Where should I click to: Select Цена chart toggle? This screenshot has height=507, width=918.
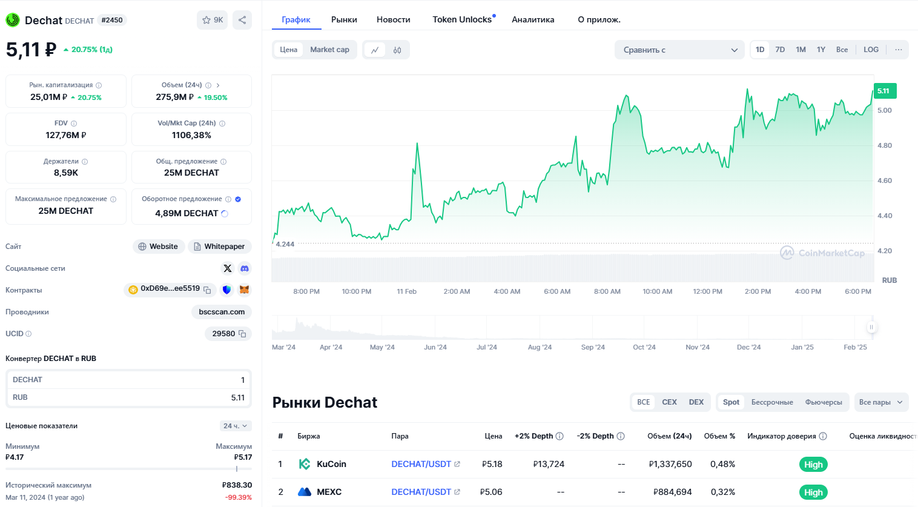(x=289, y=50)
